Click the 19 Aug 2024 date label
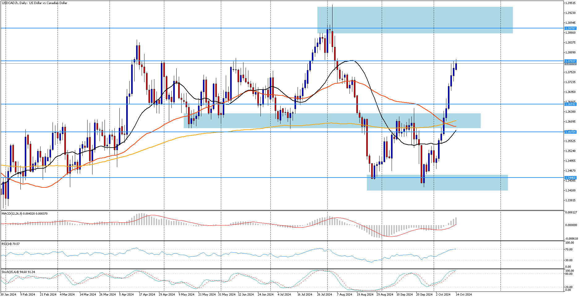 365,295
